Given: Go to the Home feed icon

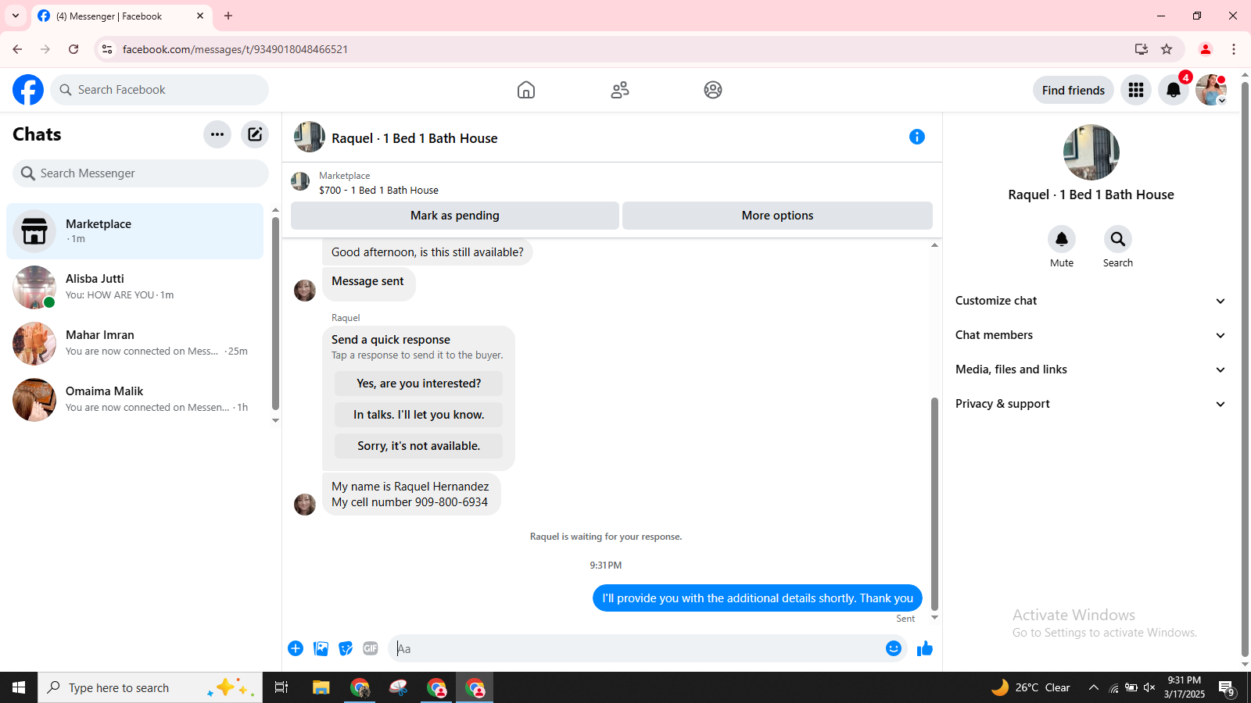Looking at the screenshot, I should pyautogui.click(x=526, y=90).
